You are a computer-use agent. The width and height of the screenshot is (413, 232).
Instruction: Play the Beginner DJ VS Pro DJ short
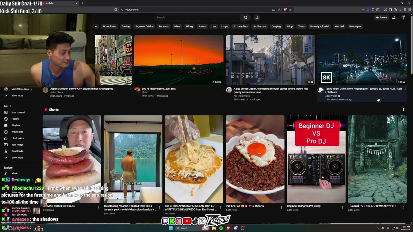(316, 159)
